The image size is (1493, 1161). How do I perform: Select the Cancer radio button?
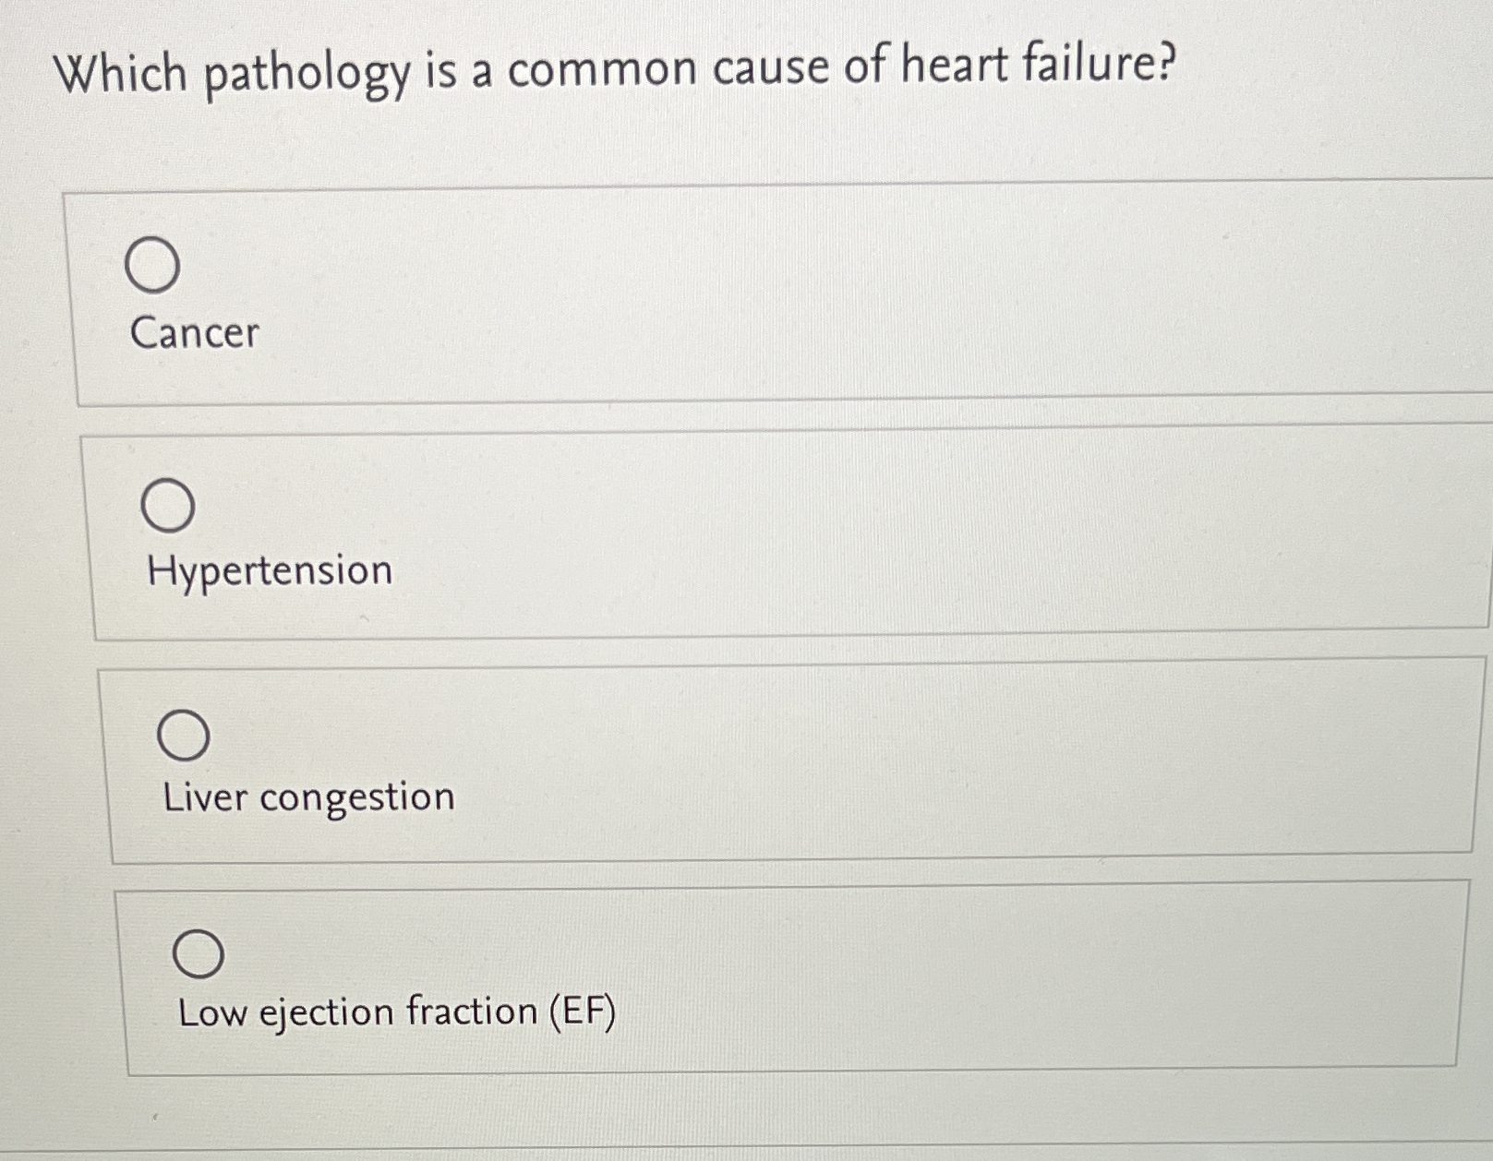point(154,266)
